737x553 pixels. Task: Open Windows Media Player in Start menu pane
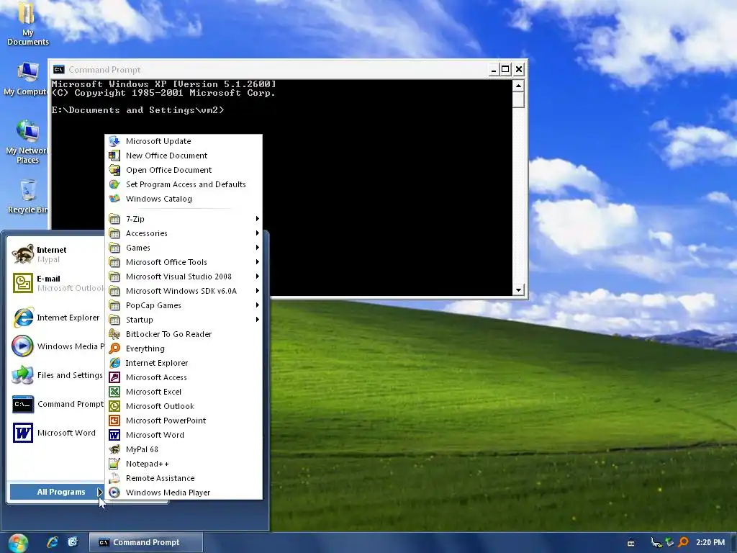56,346
